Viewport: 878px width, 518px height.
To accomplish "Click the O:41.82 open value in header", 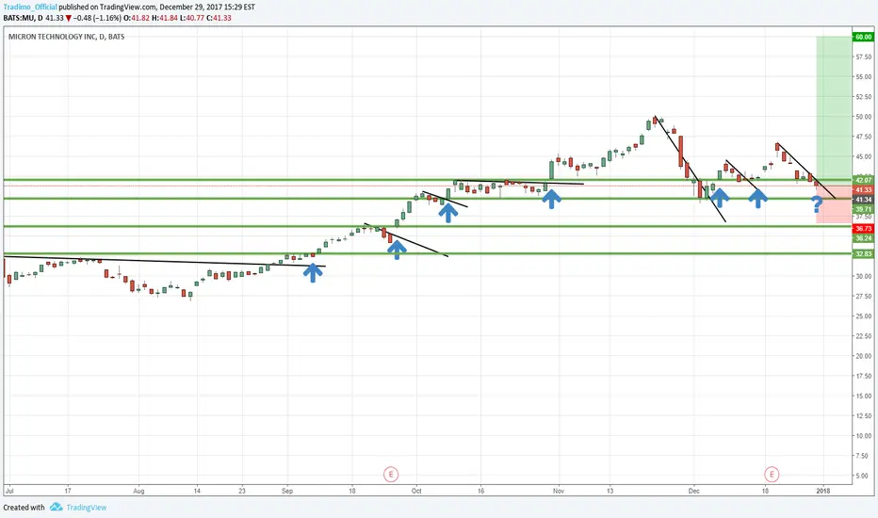I will [x=137, y=18].
